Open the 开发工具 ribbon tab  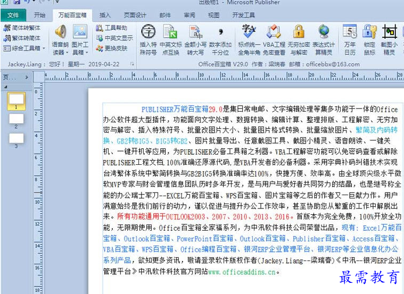244,15
